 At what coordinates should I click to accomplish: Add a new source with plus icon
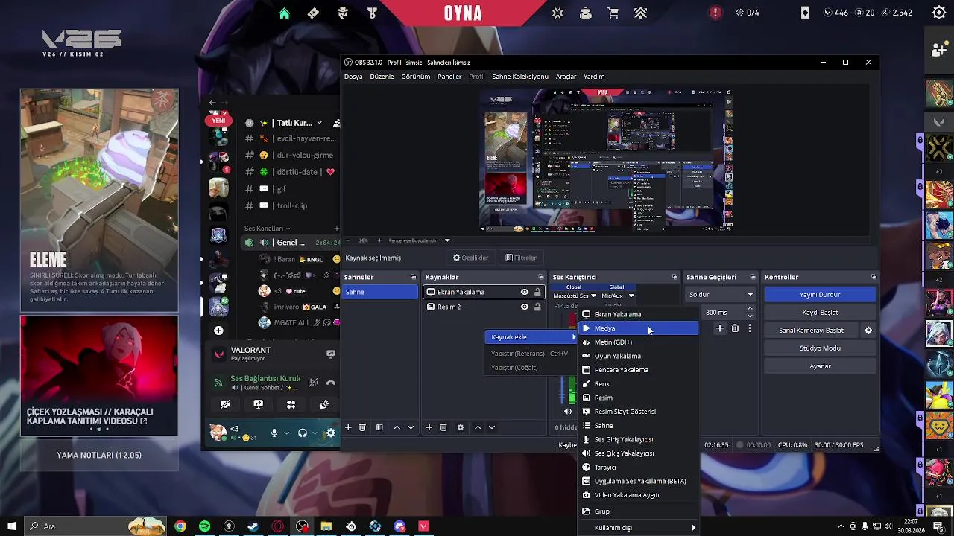tap(429, 427)
